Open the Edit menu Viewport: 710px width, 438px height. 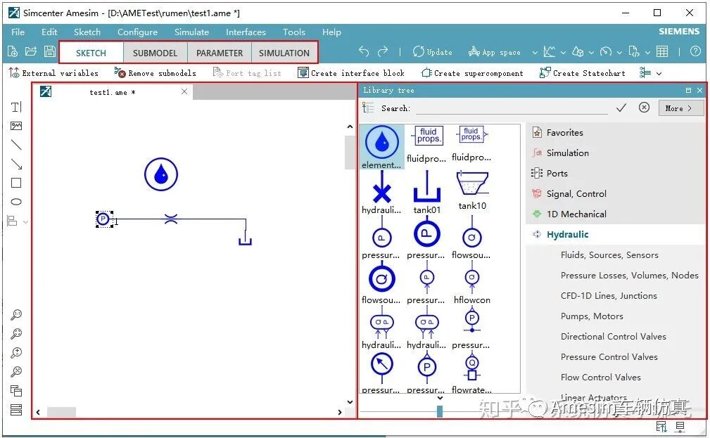click(49, 32)
